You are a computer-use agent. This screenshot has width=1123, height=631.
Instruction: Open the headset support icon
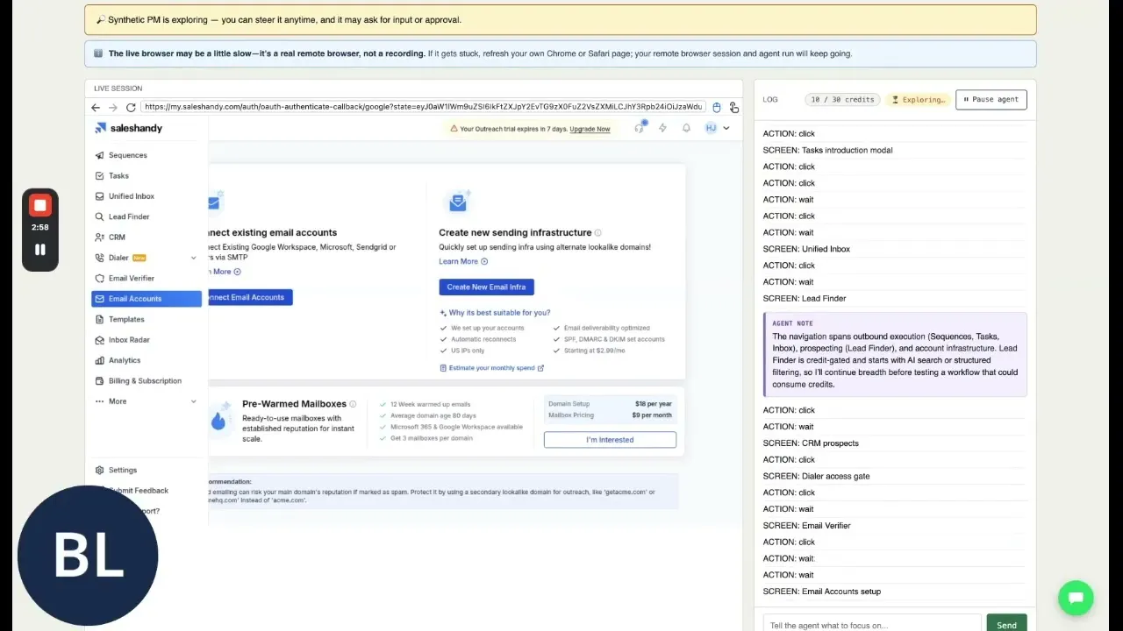(x=640, y=128)
